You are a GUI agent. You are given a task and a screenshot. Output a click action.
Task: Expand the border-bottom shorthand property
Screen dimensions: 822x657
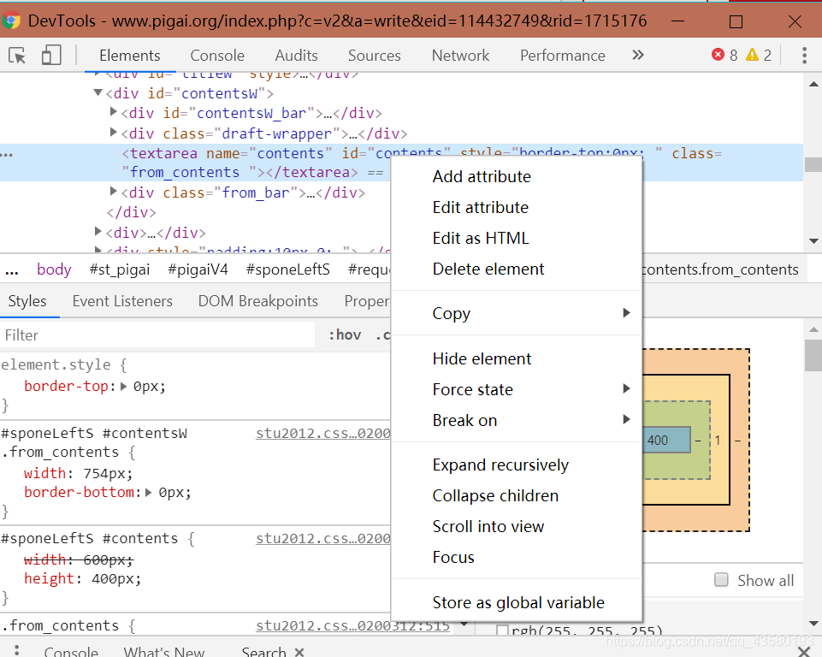pos(148,493)
